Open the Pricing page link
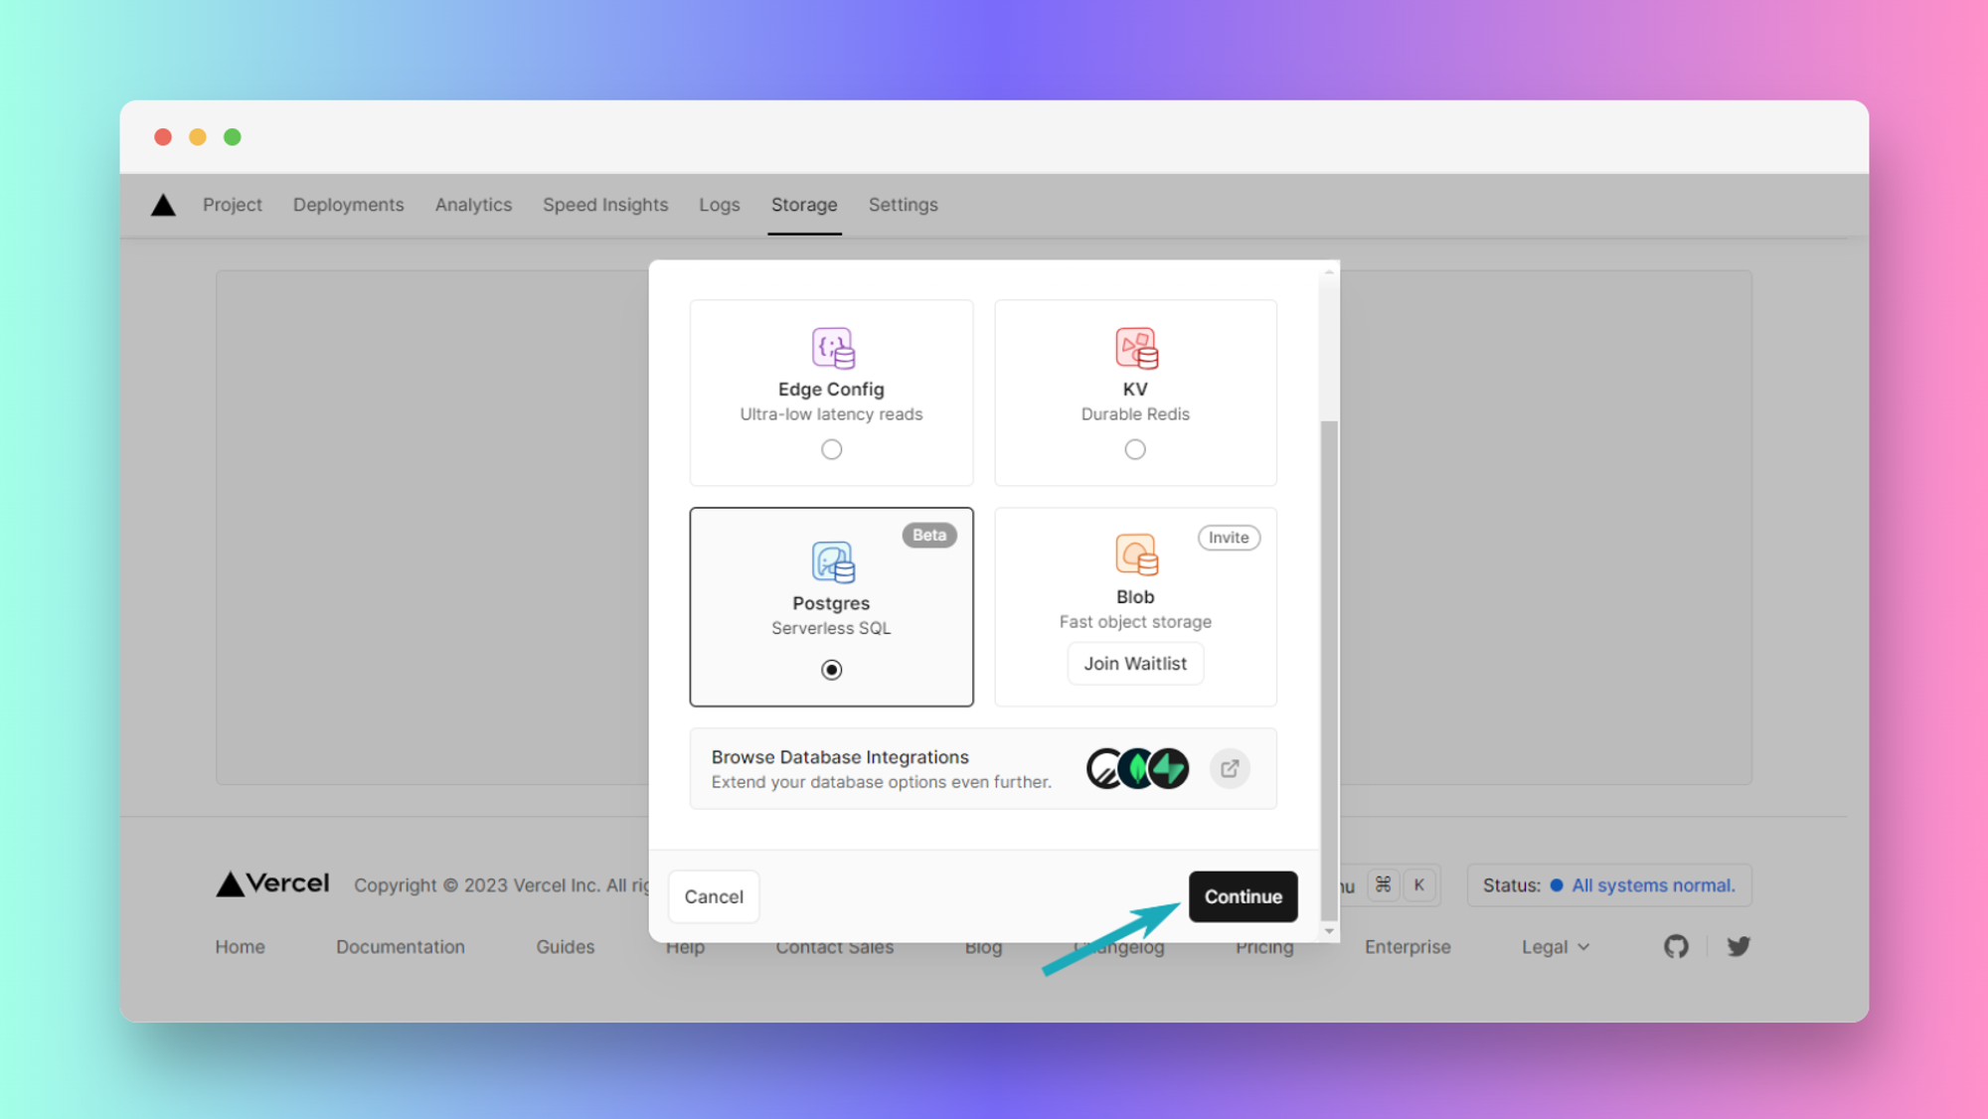 pyautogui.click(x=1265, y=946)
